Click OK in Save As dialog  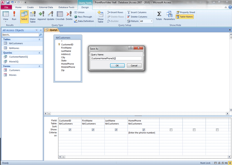pos(117,65)
